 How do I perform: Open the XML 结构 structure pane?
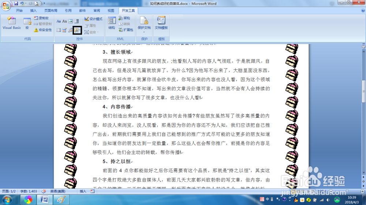pyautogui.click(x=112, y=23)
